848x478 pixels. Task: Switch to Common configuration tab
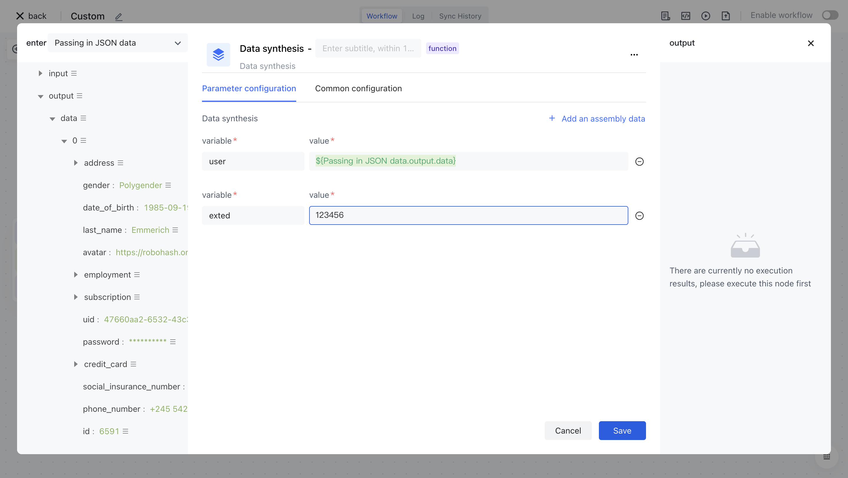358,89
